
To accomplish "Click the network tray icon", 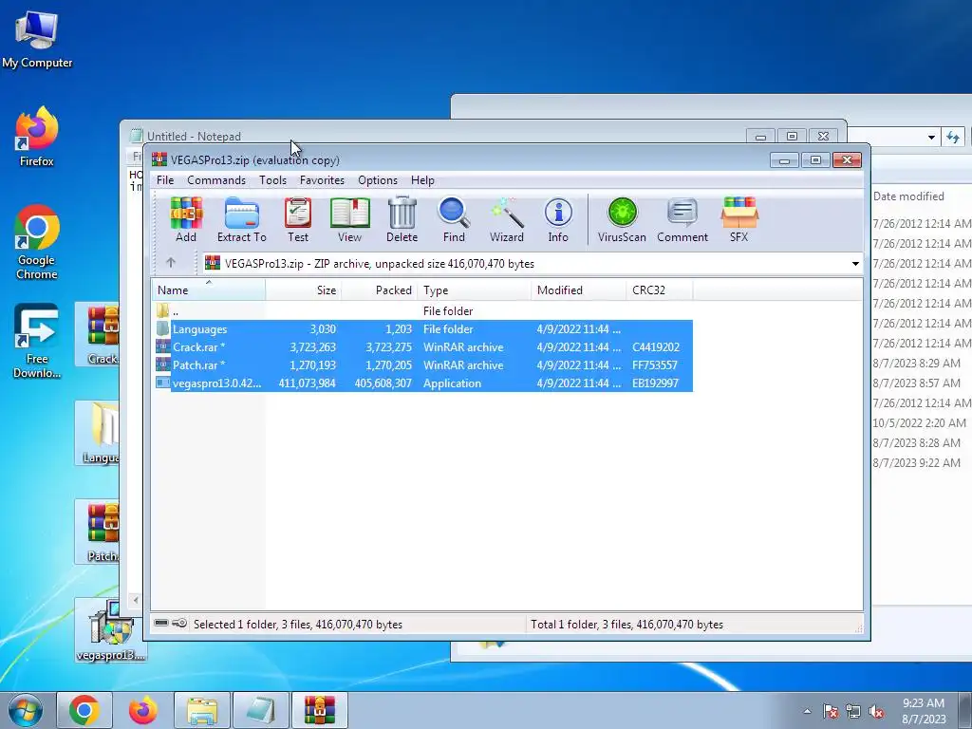I will 853,711.
